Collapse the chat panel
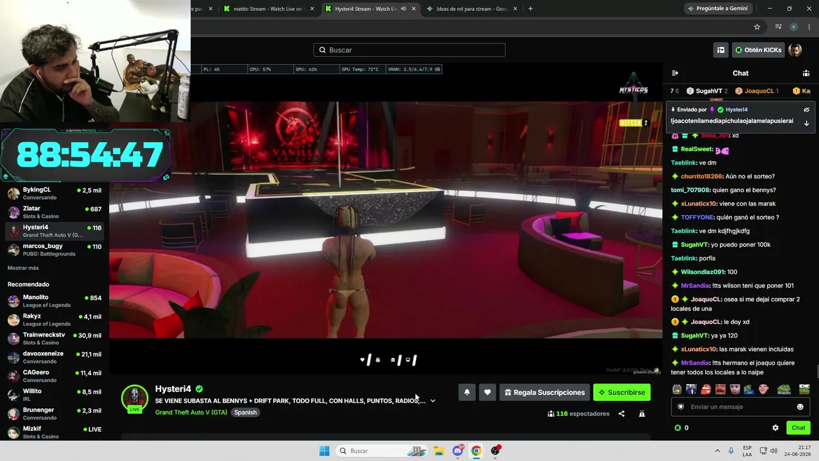Image resolution: width=819 pixels, height=461 pixels. pos(675,73)
